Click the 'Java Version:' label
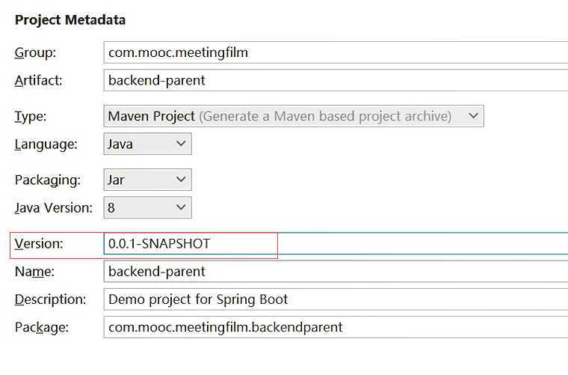568x375 pixels. click(x=54, y=208)
